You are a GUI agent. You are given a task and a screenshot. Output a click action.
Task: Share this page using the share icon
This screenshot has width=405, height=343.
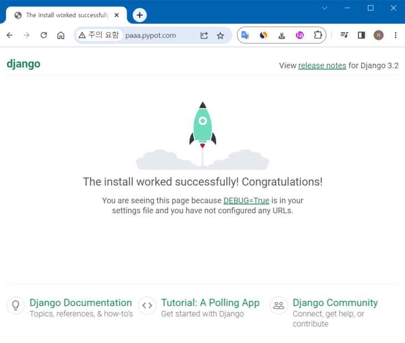[204, 35]
